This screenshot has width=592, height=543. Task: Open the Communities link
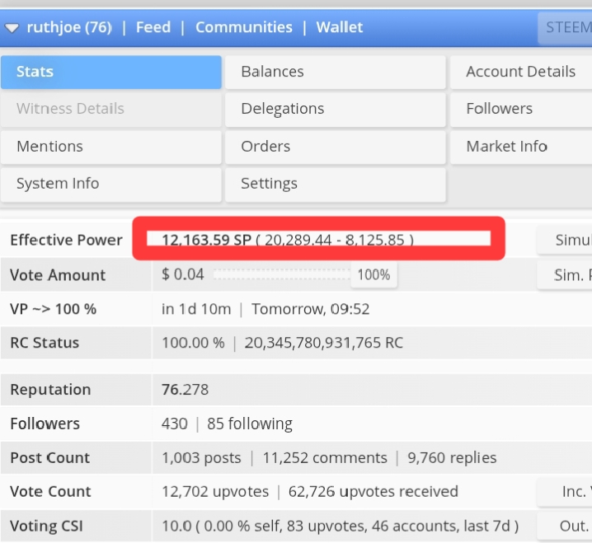pos(244,27)
